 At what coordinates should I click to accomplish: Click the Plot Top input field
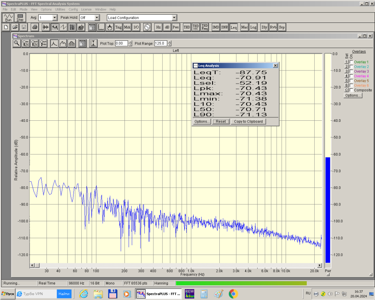coord(121,43)
